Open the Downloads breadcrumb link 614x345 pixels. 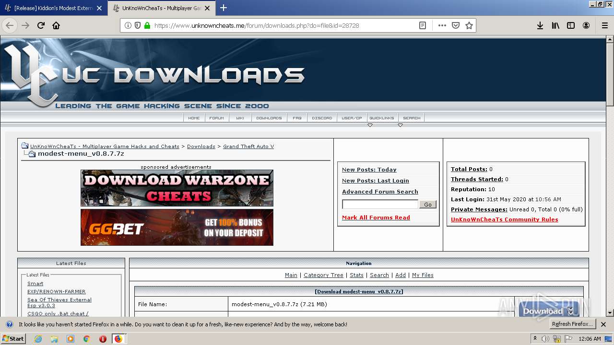(201, 147)
